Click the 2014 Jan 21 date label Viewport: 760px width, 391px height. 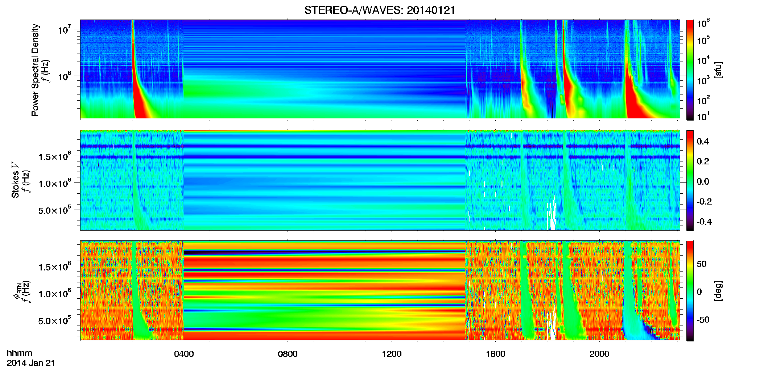click(x=31, y=363)
